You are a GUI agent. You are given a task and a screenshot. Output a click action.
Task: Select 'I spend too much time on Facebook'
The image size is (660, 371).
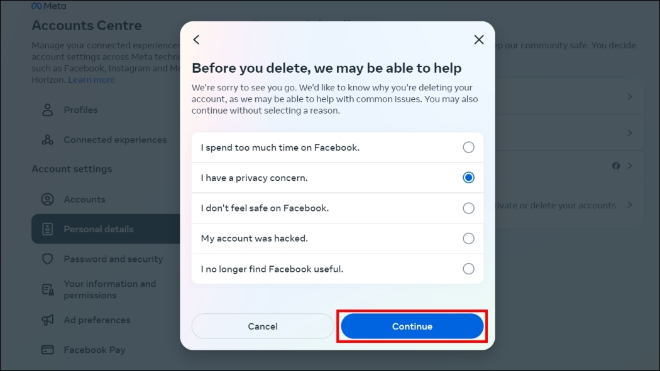(468, 146)
